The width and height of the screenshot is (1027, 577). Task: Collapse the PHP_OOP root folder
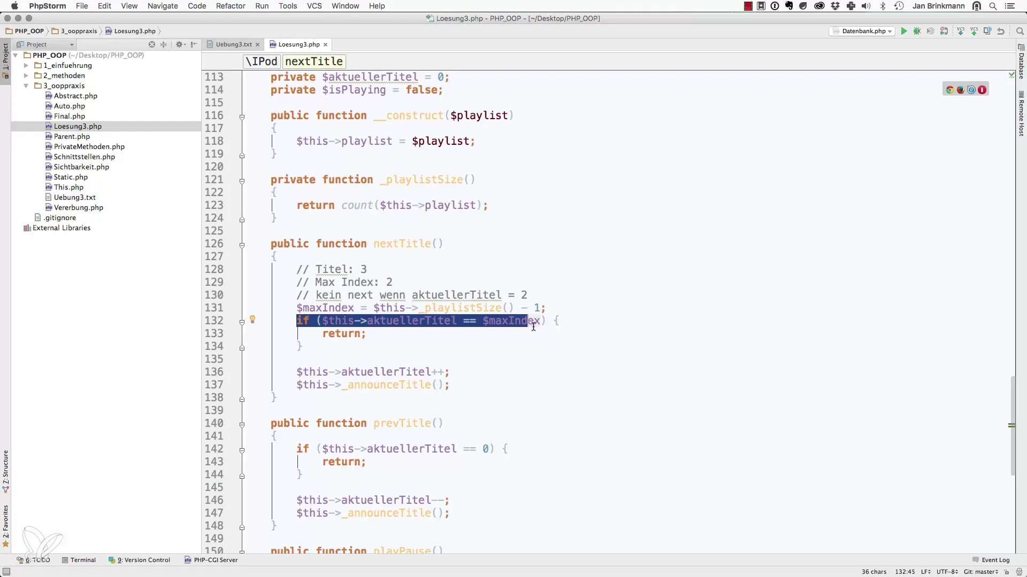coord(16,55)
